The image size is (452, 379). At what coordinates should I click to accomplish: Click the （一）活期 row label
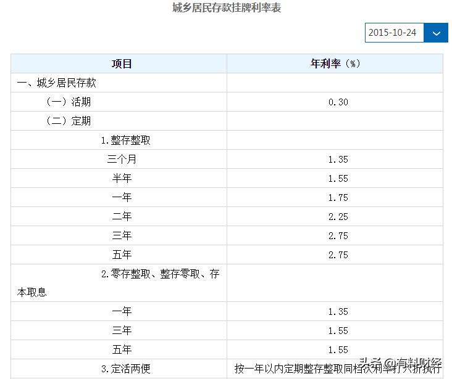69,102
